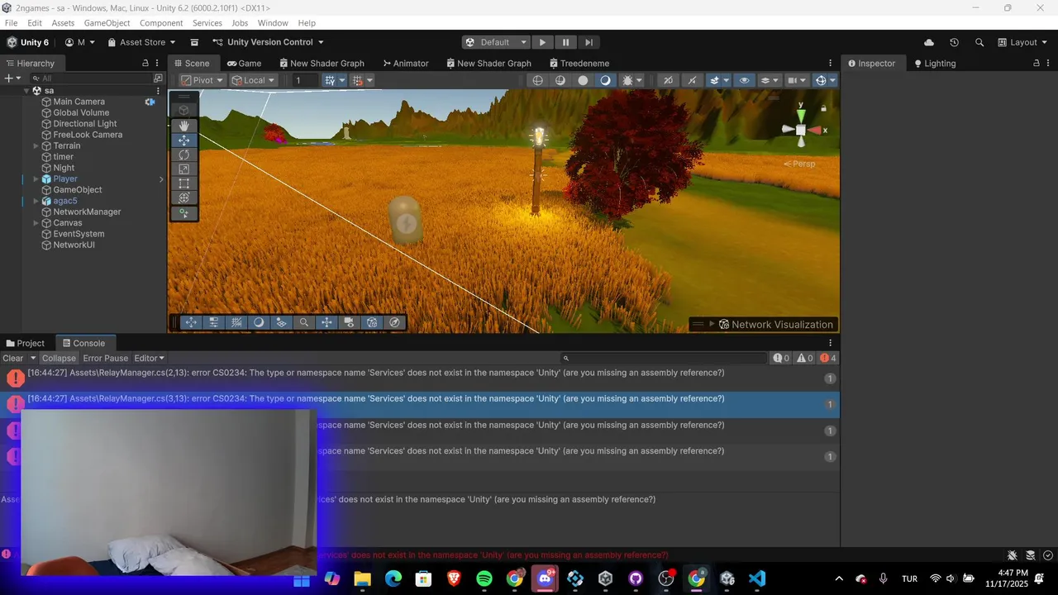Click the grid snap value field
1058x595 pixels.
click(305, 80)
